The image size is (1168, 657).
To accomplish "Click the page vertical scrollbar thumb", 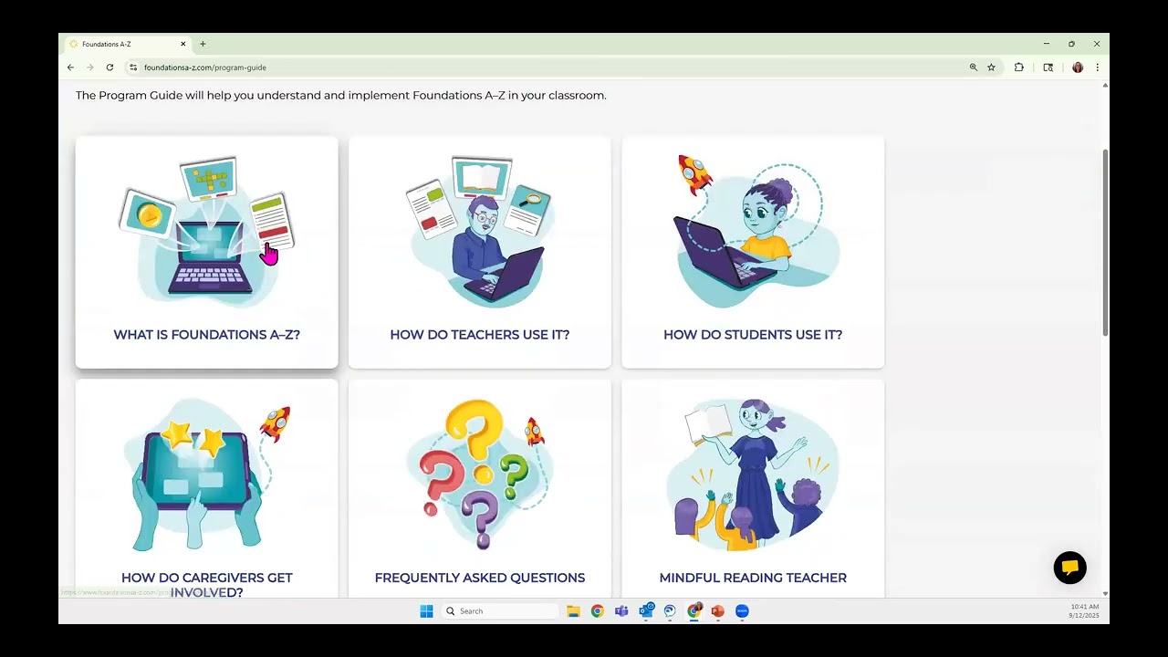I will pyautogui.click(x=1105, y=242).
